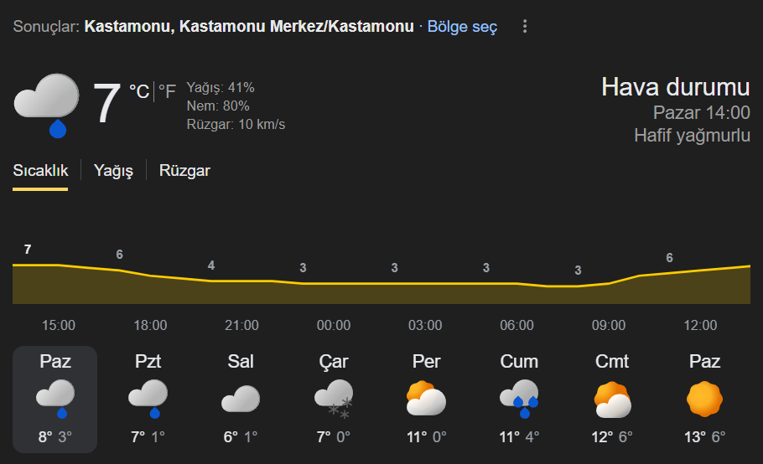Click the 12:00 time label on the chart
The image size is (763, 464).
[700, 325]
